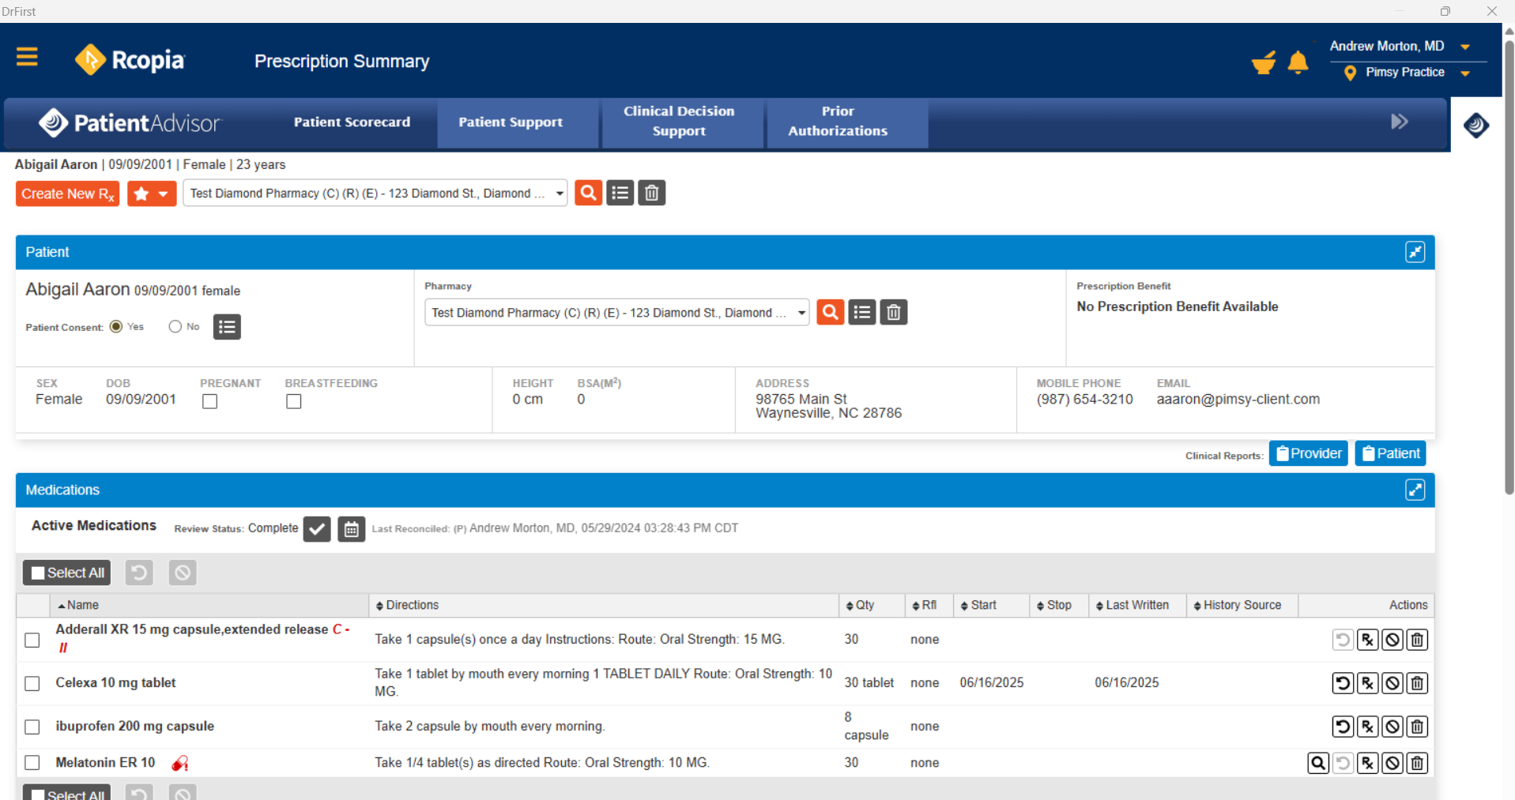The height and width of the screenshot is (800, 1515).
Task: Search pharmacies with the orange magnifier icon
Action: 830,312
